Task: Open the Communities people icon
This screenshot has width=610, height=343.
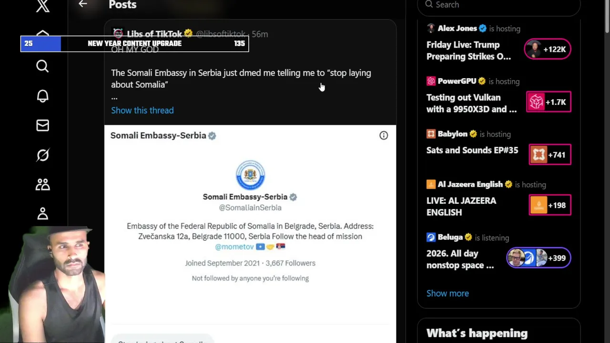Action: (42, 184)
